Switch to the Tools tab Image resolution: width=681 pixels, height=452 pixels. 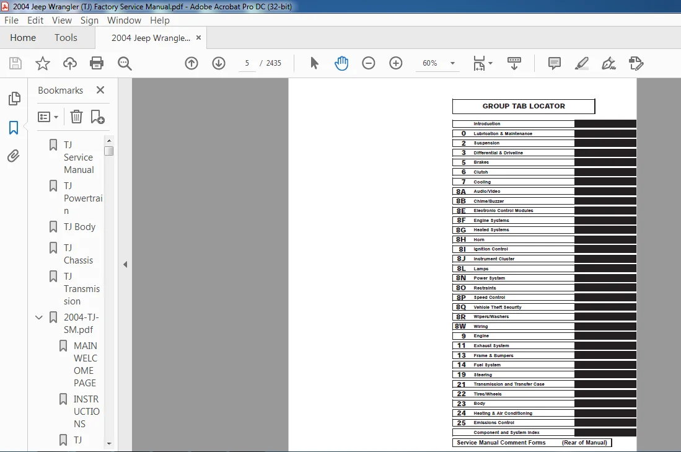pyautogui.click(x=66, y=38)
